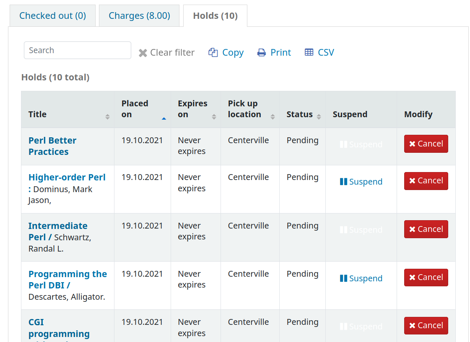Open the Charges (8.00) tab
This screenshot has height=342, width=470.
(139, 16)
